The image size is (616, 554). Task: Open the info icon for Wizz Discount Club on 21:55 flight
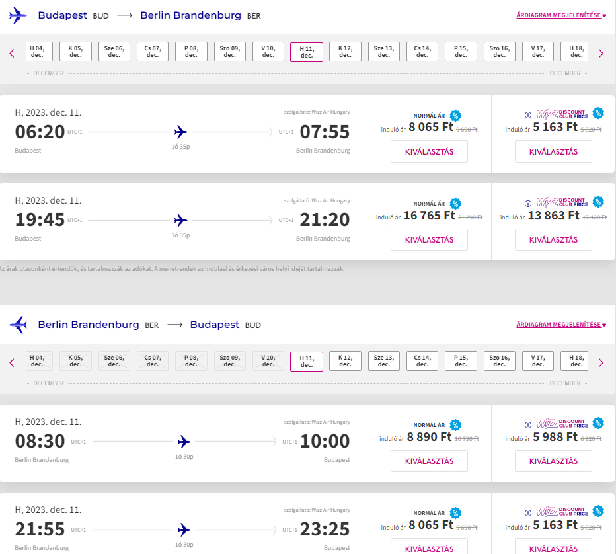pos(528,513)
